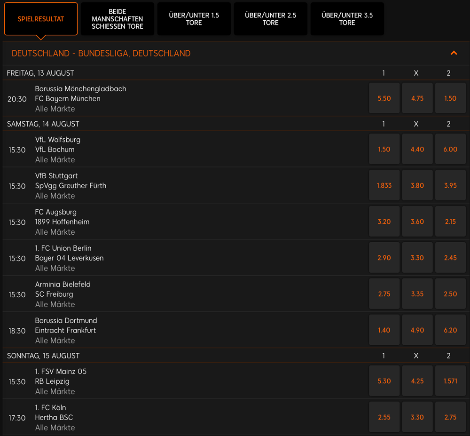Open Alle Märkte for Wolfsburg vs Bochum
470x436 pixels.
coord(55,160)
